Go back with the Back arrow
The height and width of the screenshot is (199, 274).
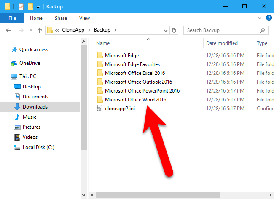[x=8, y=30]
